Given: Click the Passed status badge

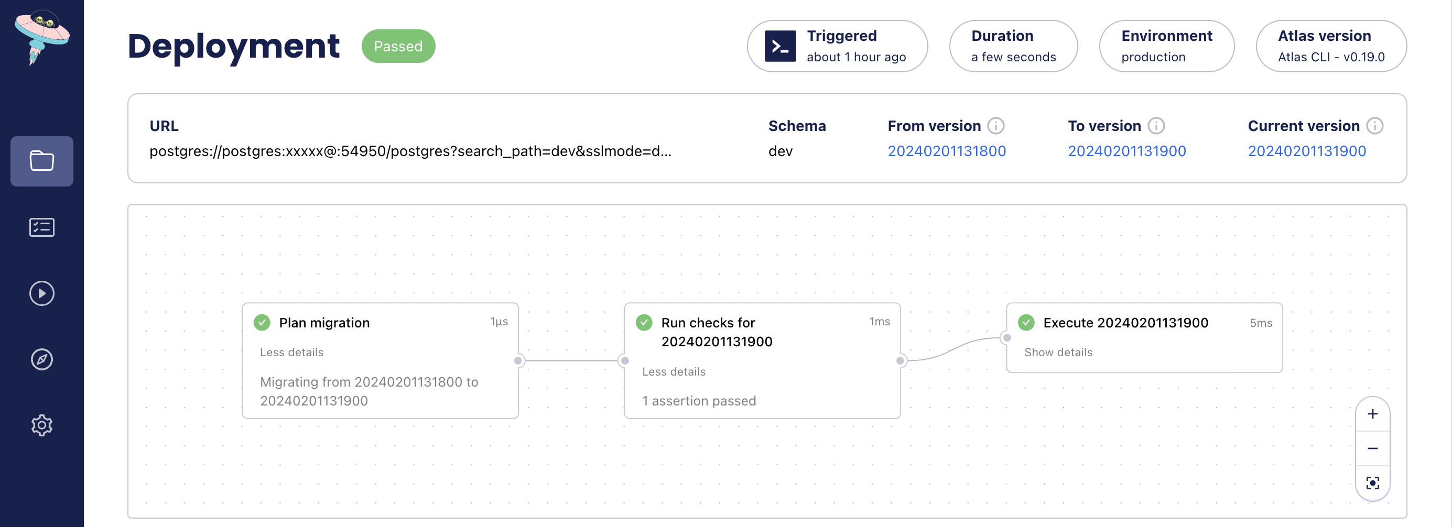Looking at the screenshot, I should [x=398, y=46].
